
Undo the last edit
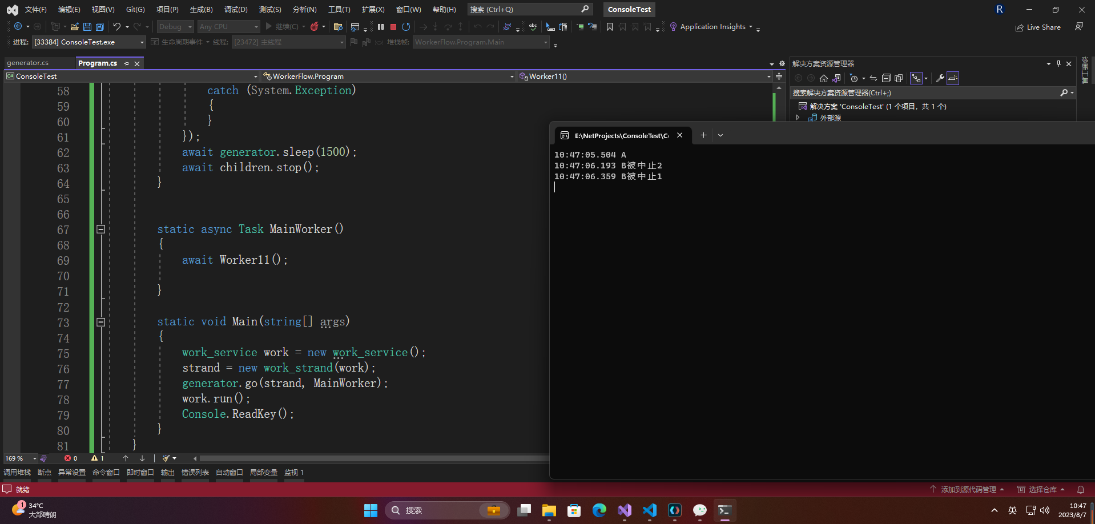pos(116,27)
